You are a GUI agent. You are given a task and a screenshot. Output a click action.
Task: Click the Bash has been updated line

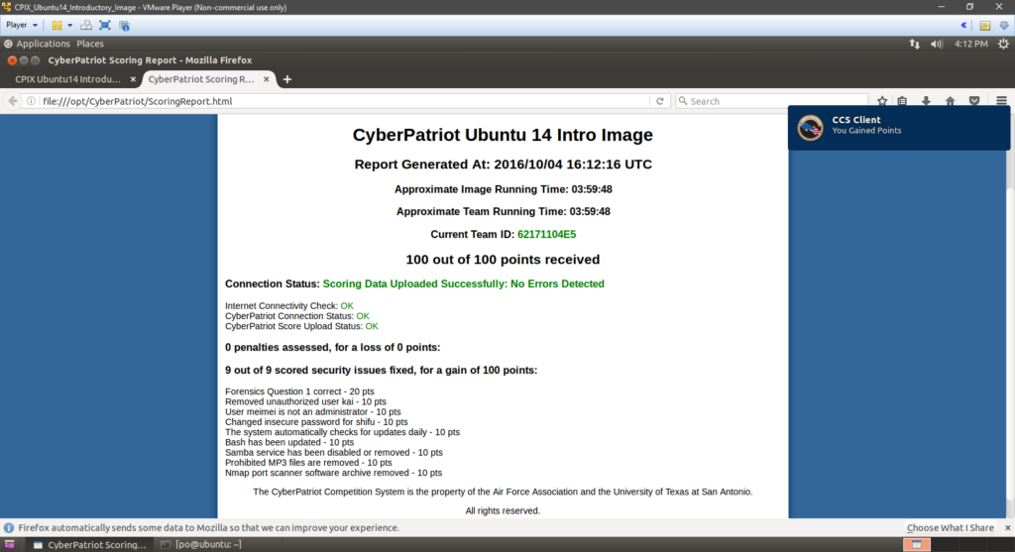pyautogui.click(x=289, y=443)
